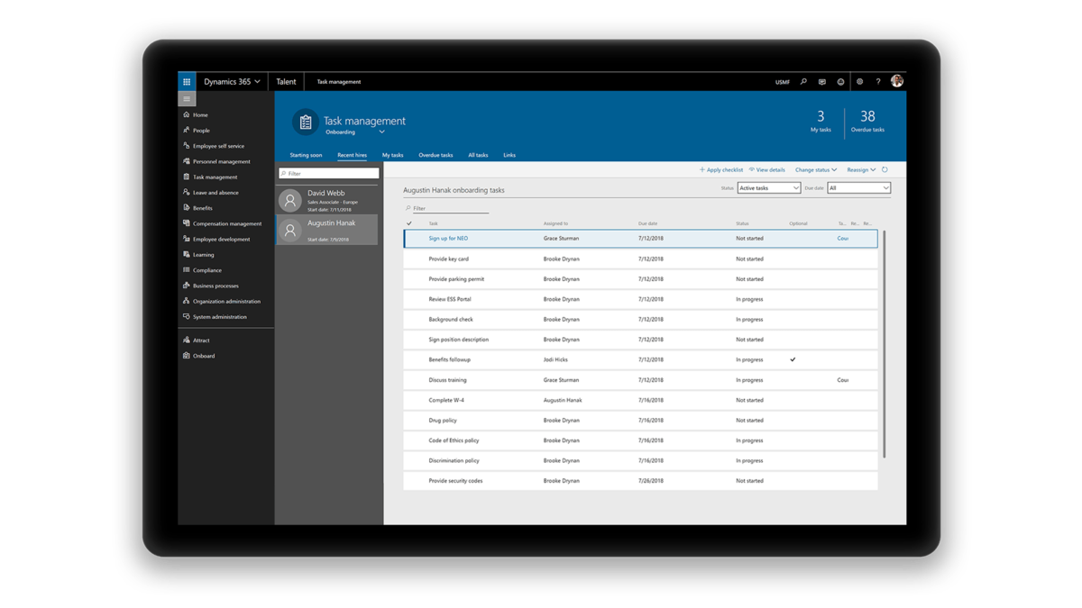Viewport: 1082px width, 608px height.
Task: Click View details for selected task
Action: [767, 169]
